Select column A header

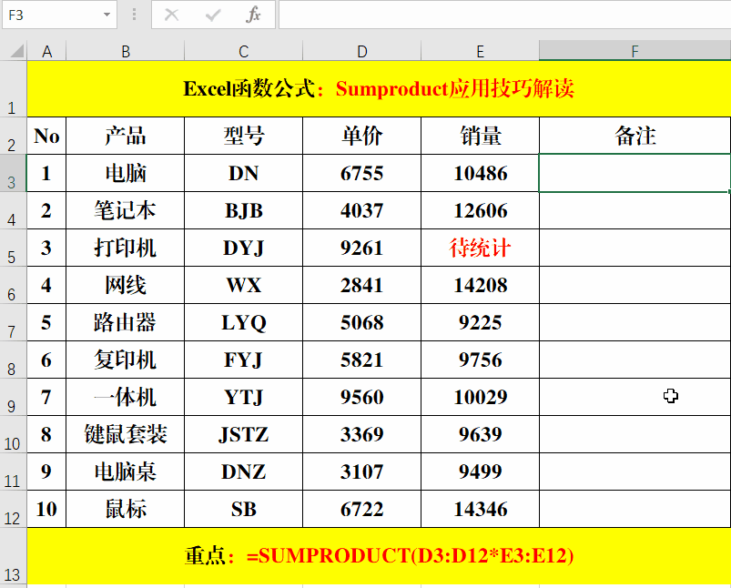point(46,51)
